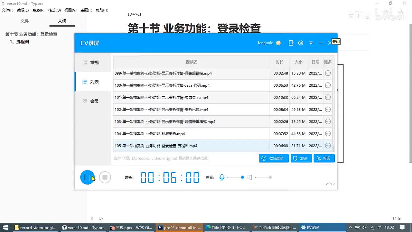The image size is (412, 232).
Task: Open more options for video 103
Action: [x=328, y=121]
